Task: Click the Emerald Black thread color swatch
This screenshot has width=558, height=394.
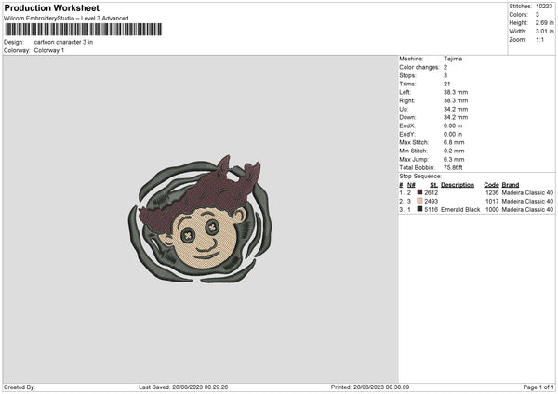Action: [x=419, y=209]
